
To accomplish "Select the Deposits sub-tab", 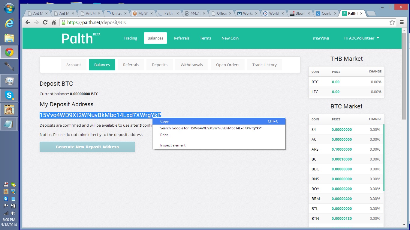I will pyautogui.click(x=160, y=65).
